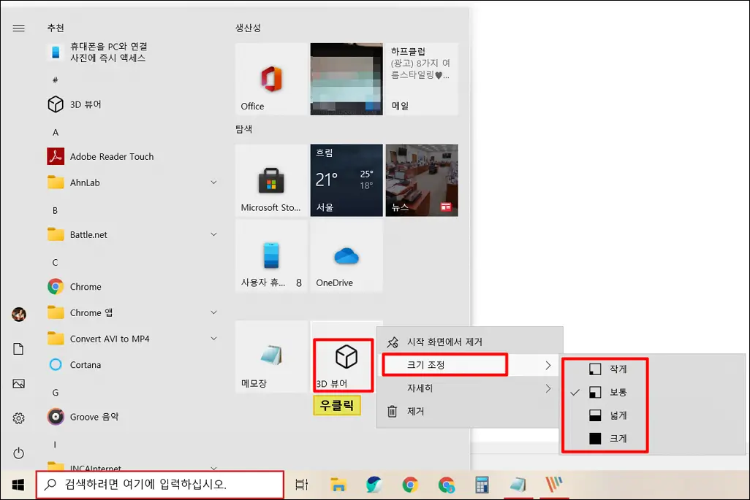
Task: Launch Chrome from the app list
Action: pyautogui.click(x=86, y=287)
